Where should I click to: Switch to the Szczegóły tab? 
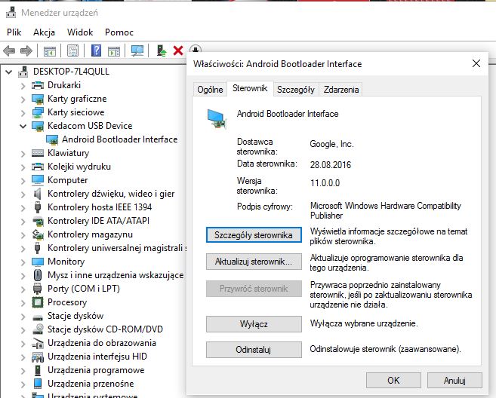[295, 90]
